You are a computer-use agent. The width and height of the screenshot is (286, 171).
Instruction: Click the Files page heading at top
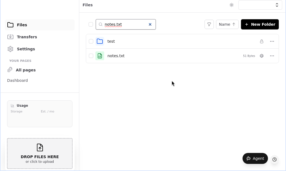click(x=87, y=5)
